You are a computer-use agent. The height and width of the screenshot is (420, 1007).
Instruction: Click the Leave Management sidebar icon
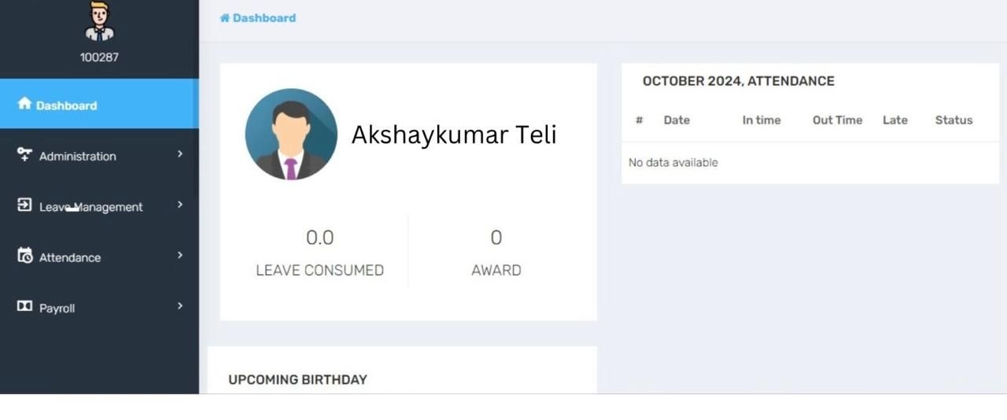click(x=24, y=205)
